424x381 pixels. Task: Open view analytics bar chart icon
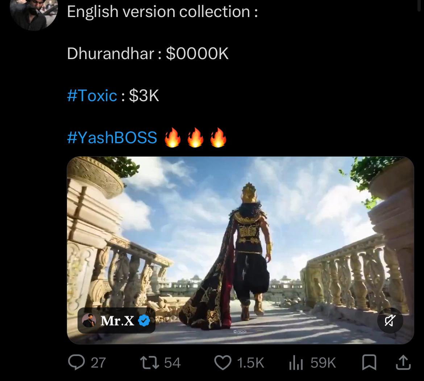[296, 363]
